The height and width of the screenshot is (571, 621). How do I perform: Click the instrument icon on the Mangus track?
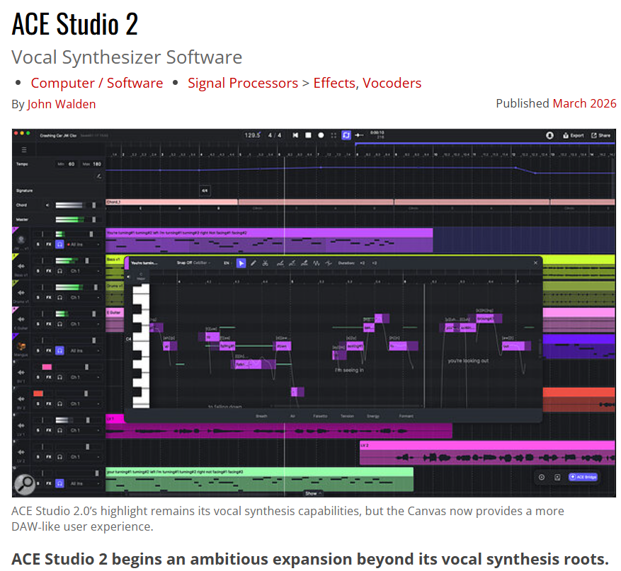click(x=21, y=347)
